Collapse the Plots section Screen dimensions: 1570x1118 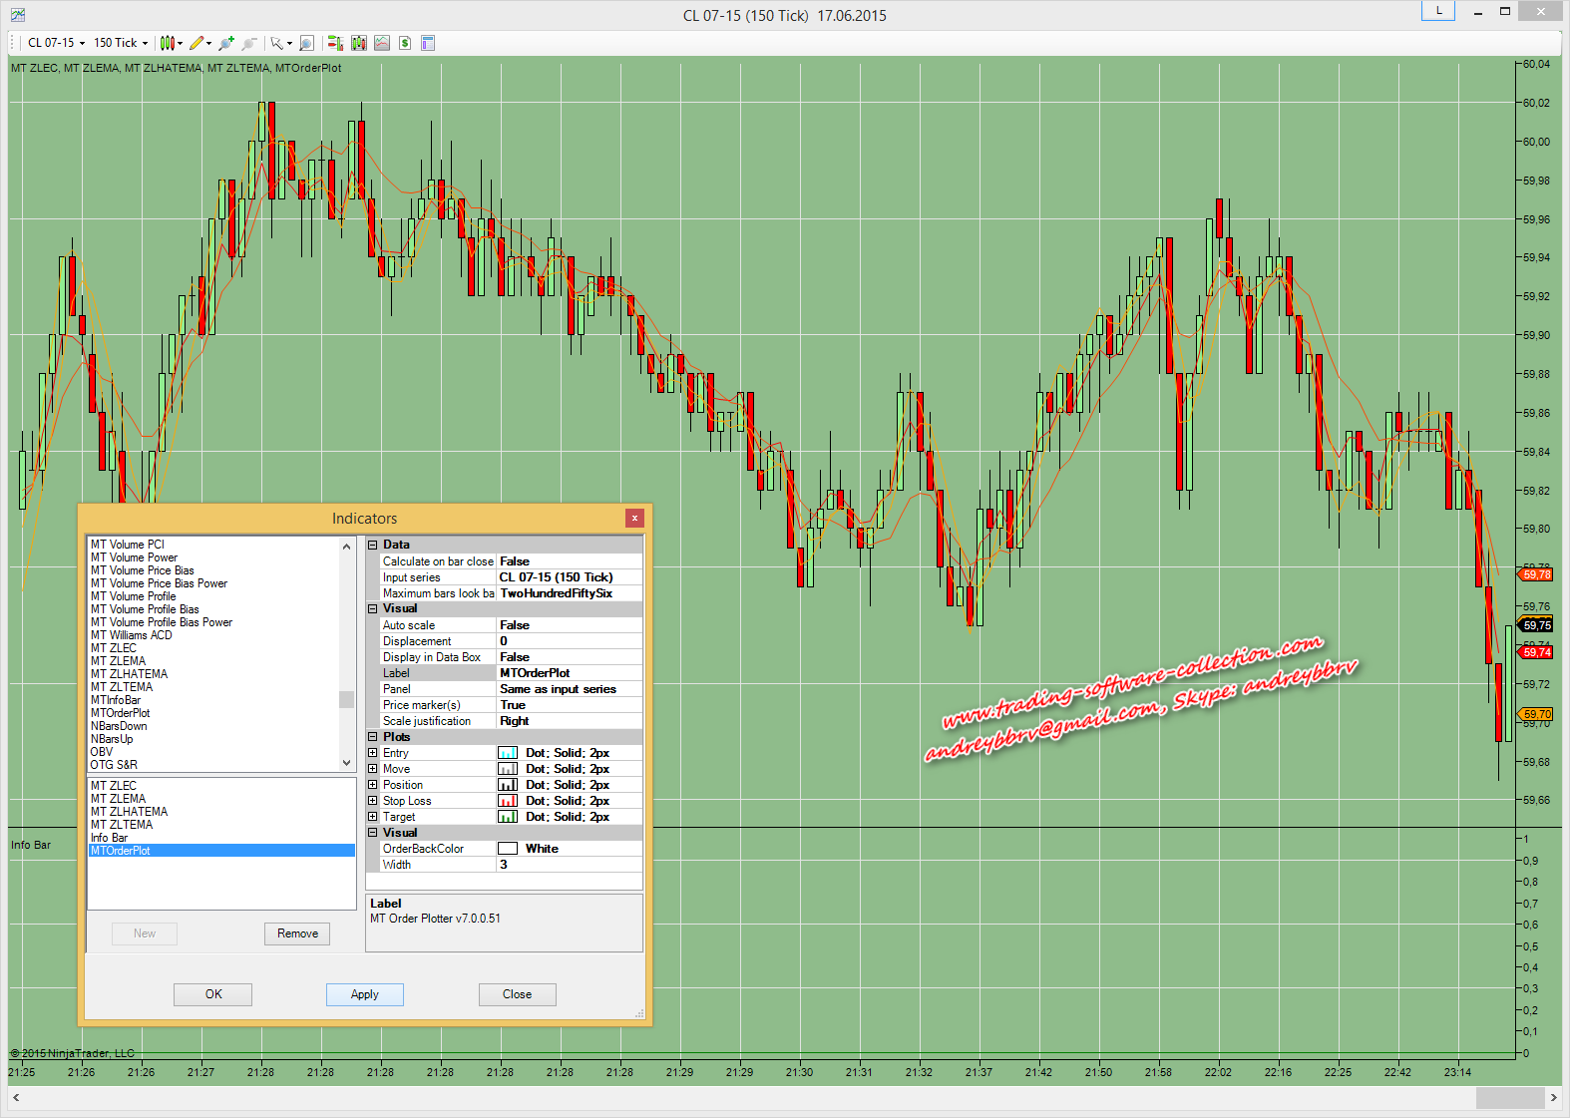[x=373, y=737]
